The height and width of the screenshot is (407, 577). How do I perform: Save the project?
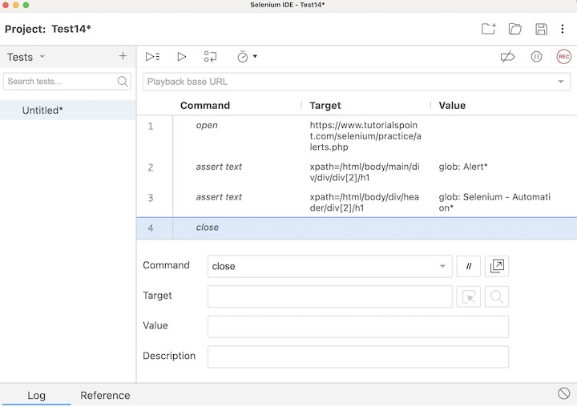(x=541, y=30)
